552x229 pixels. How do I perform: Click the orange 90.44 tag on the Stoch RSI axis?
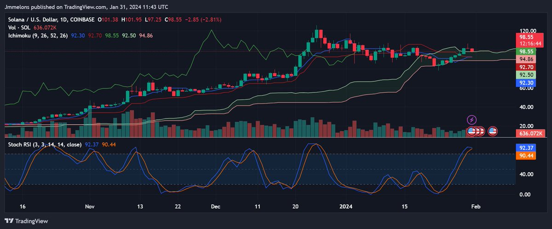(x=526, y=156)
